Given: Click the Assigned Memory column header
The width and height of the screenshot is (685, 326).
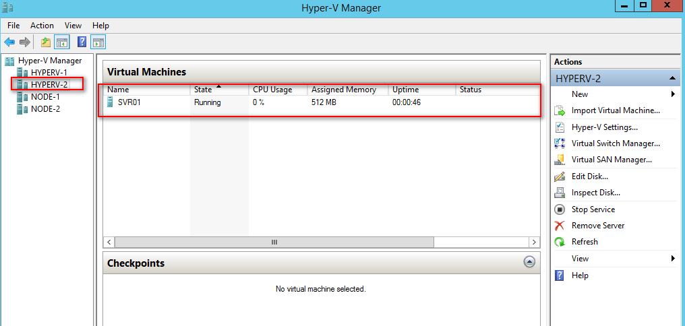Looking at the screenshot, I should [348, 90].
